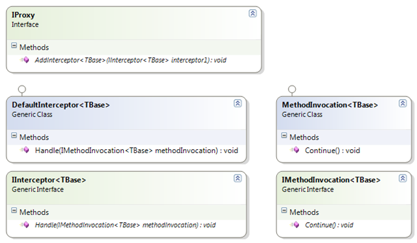Toggle Methods section minus in IMethodInvocation
Viewport: 417px width, 243px height.
coord(284,210)
